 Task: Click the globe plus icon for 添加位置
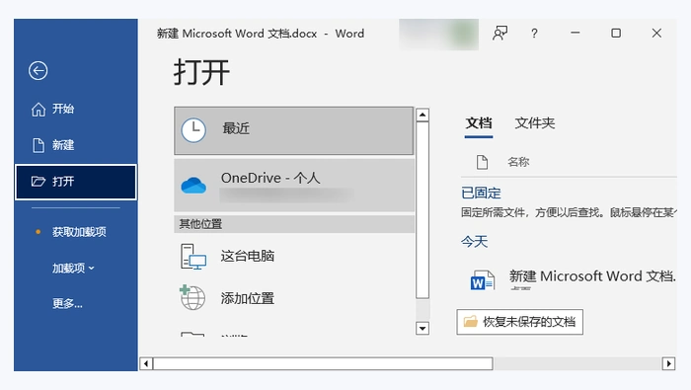click(x=192, y=297)
